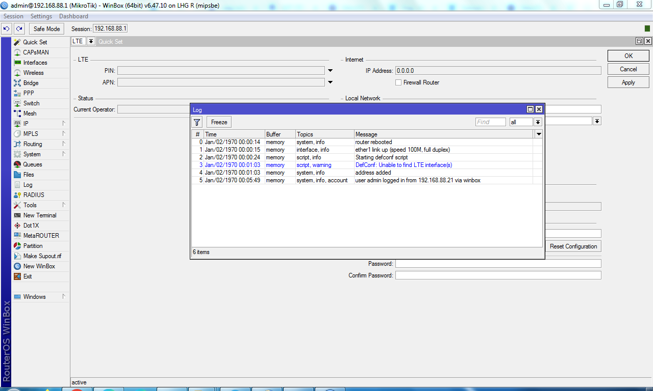The height and width of the screenshot is (391, 653).
Task: Sort the Log by the Time column
Action: pyautogui.click(x=234, y=134)
